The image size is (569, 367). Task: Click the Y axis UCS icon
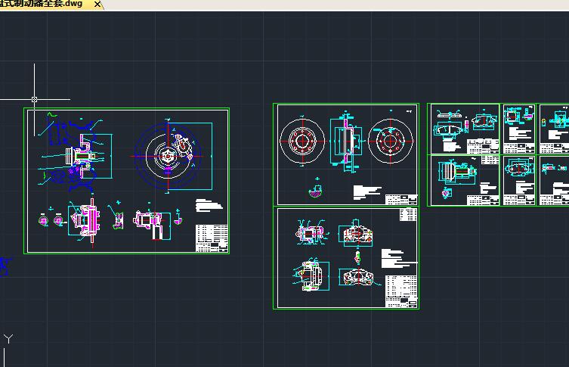[x=8, y=340]
